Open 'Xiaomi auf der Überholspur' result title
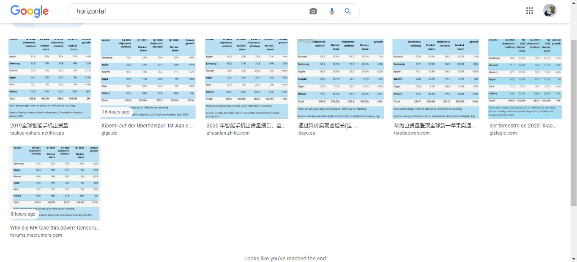Screen dimensions: 577x262 (148, 126)
